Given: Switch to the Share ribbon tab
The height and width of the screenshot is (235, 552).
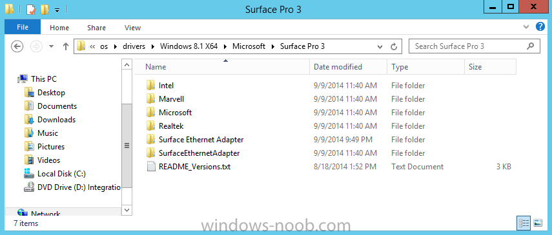Looking at the screenshot, I should 96,28.
